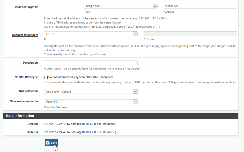This screenshot has width=244, height=152.
Task: Click the floppy disk icon on Save
Action: (48, 143)
